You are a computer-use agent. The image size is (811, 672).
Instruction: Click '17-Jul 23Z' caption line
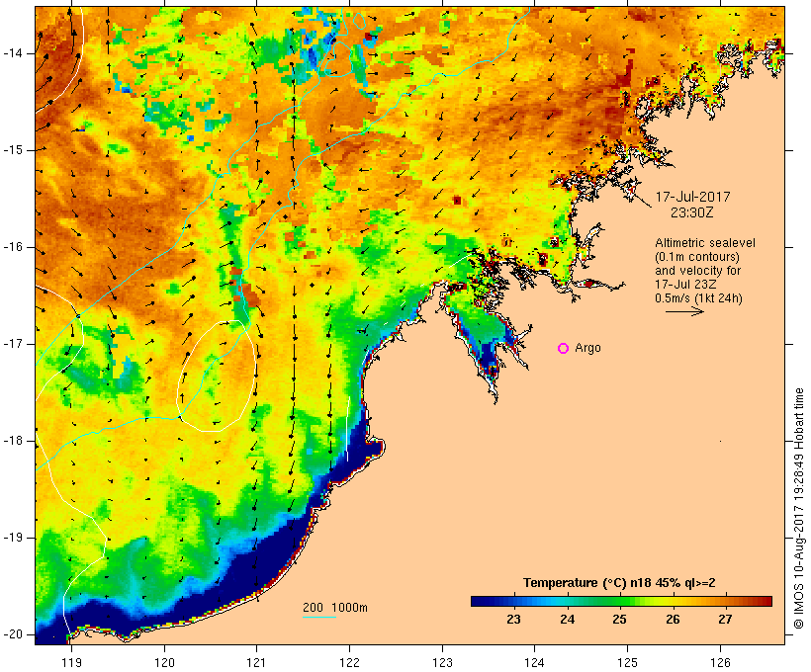coord(685,285)
